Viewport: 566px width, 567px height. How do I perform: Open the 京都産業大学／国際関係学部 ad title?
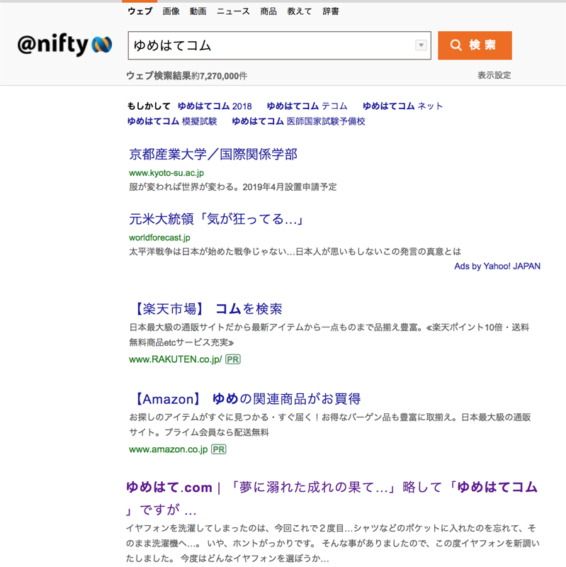point(213,155)
